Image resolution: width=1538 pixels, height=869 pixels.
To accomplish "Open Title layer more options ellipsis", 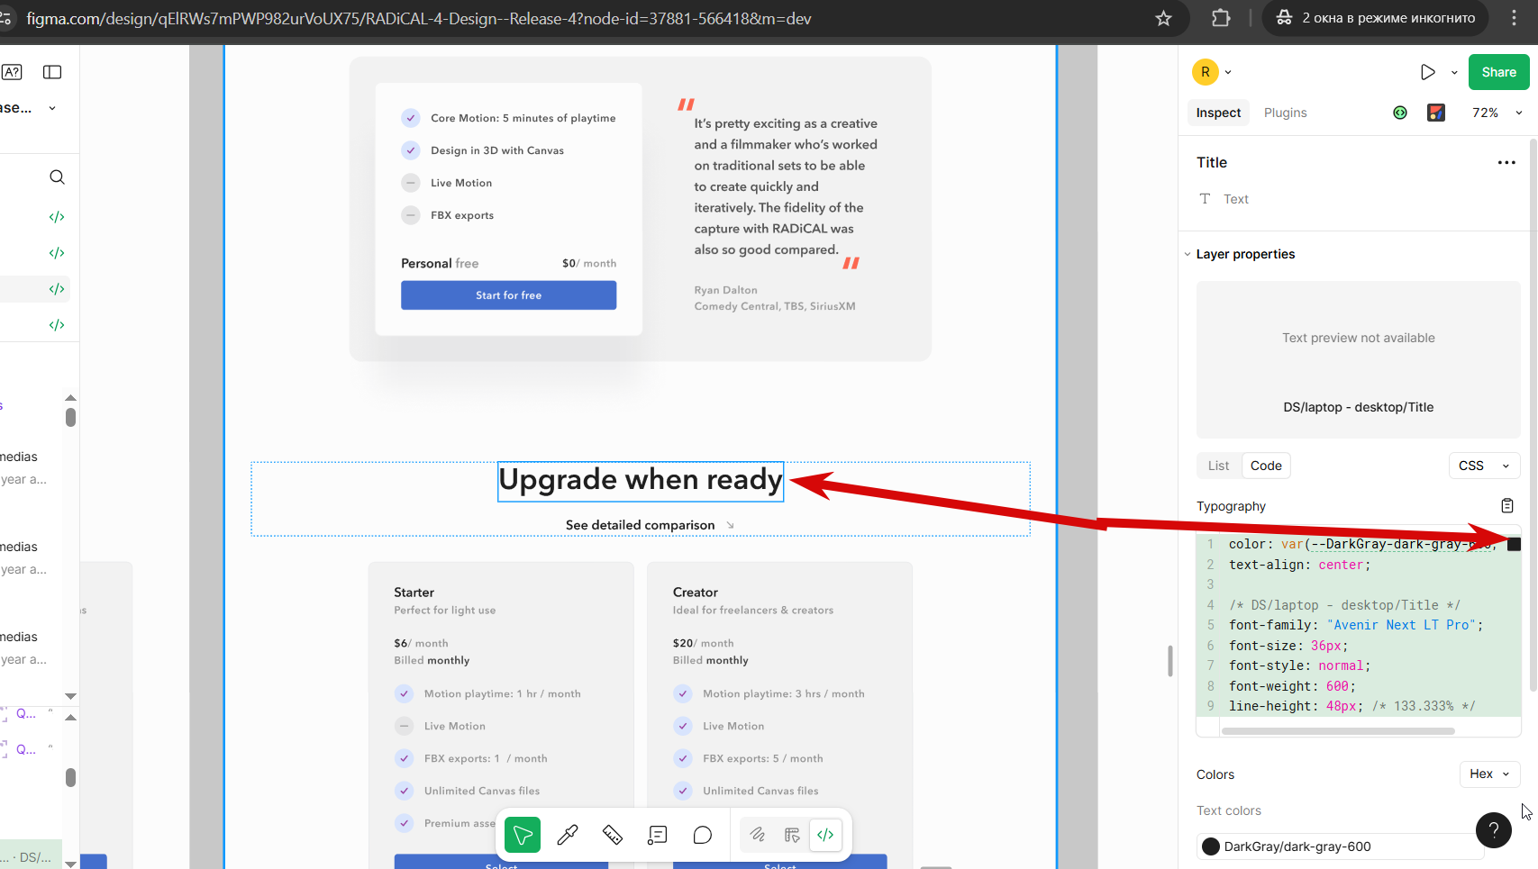I will [1506, 163].
